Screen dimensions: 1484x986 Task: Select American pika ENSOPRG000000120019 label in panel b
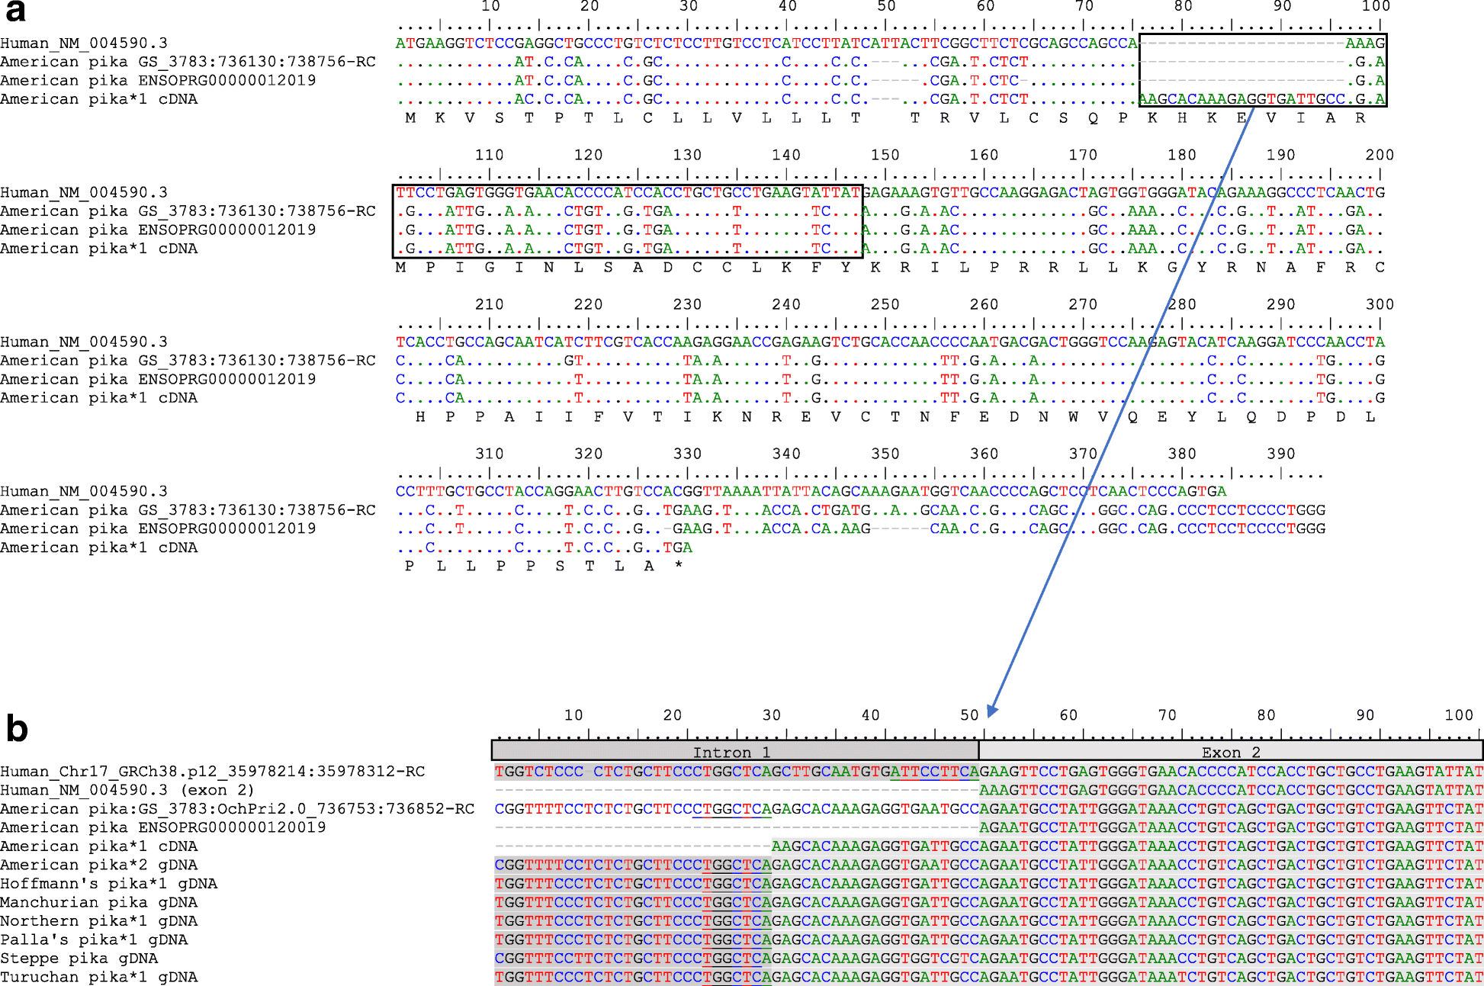point(163,827)
